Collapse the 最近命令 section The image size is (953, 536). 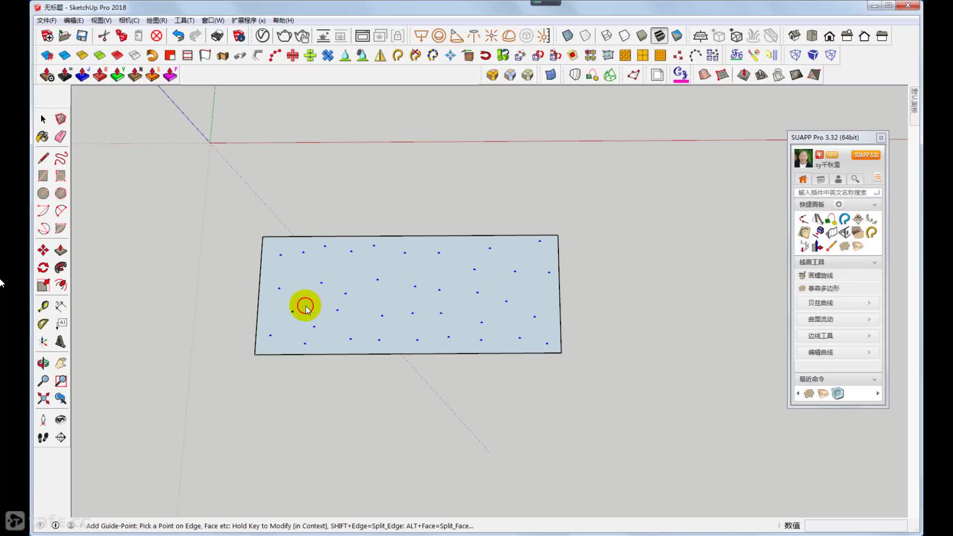point(875,380)
